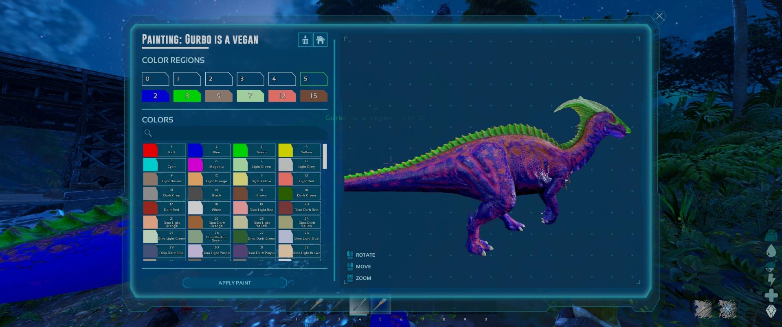
Task: Click the trash bin clear-paint icon
Action: coord(305,40)
